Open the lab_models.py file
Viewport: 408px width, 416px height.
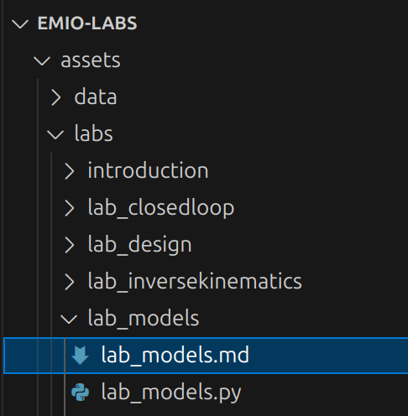click(x=206, y=393)
